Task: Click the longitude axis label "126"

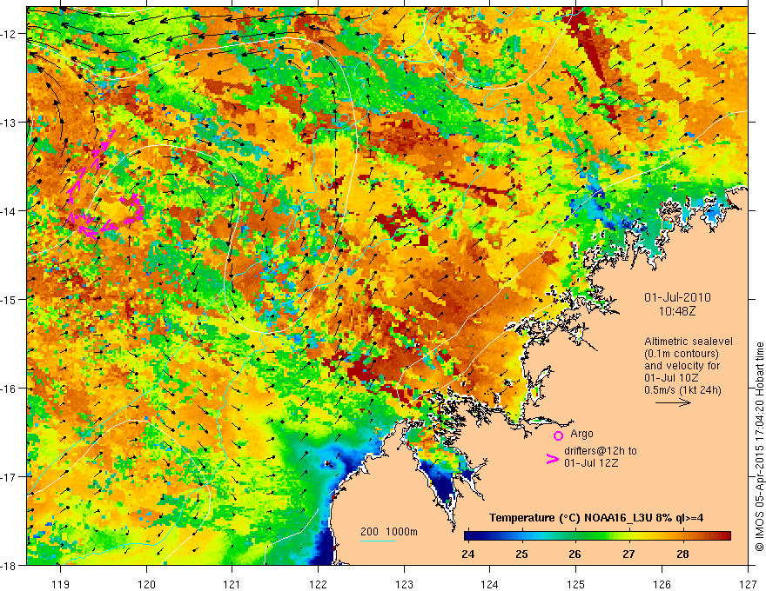Action: [x=662, y=584]
